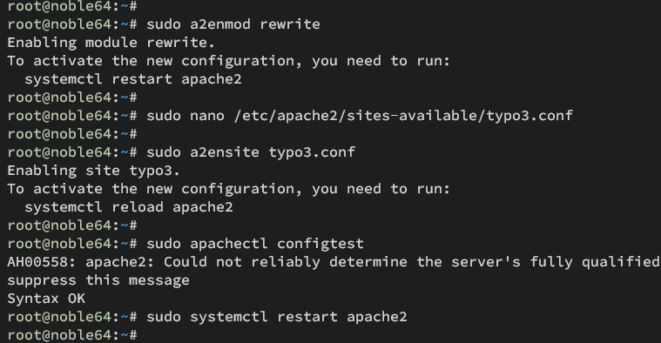The height and width of the screenshot is (343, 661).
Task: Click 'systemctl restart apache2' suggestion line
Action: (133, 79)
